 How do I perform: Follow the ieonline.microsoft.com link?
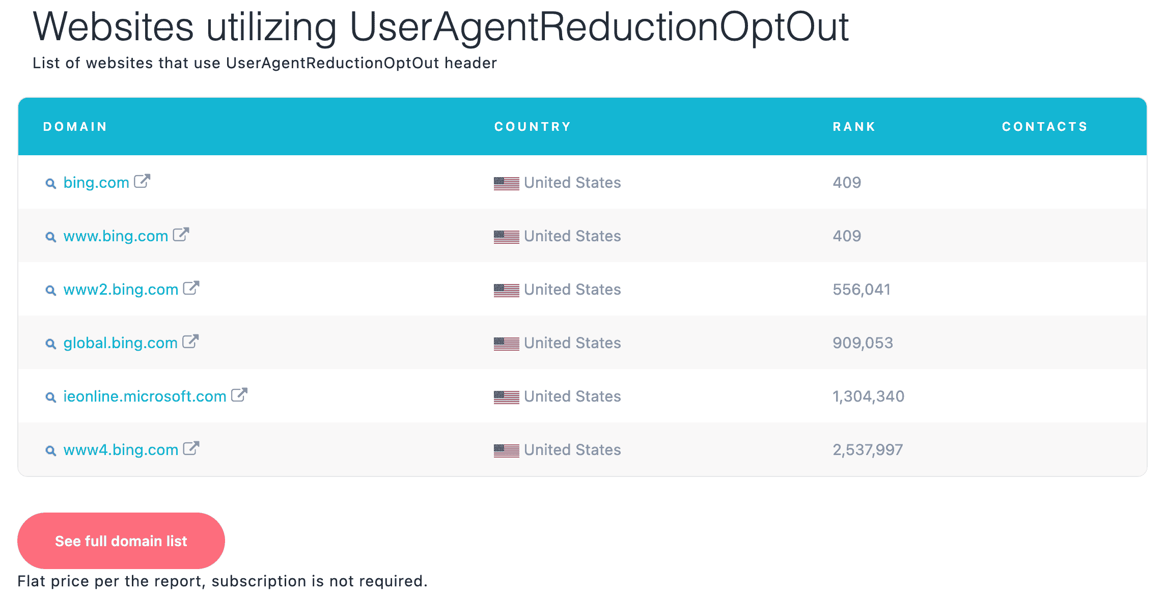point(145,397)
